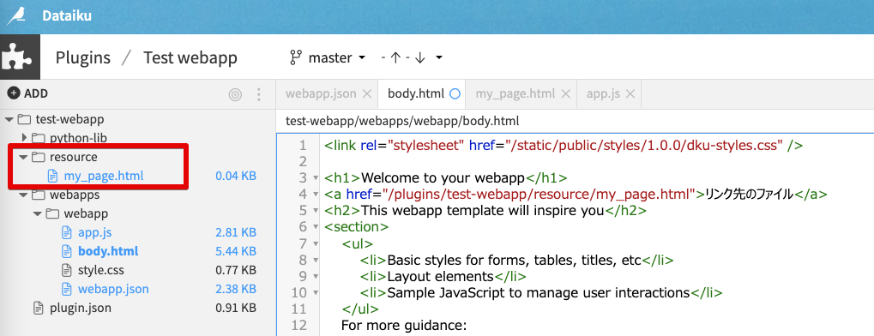Screen dimensions: 874x336
Task: Select the webapp subfolder
Action: click(x=87, y=214)
